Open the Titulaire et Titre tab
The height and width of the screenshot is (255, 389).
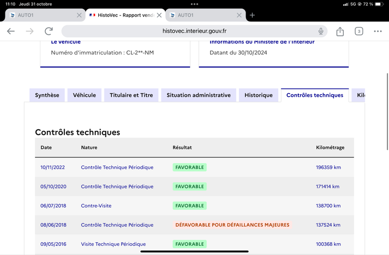click(131, 95)
